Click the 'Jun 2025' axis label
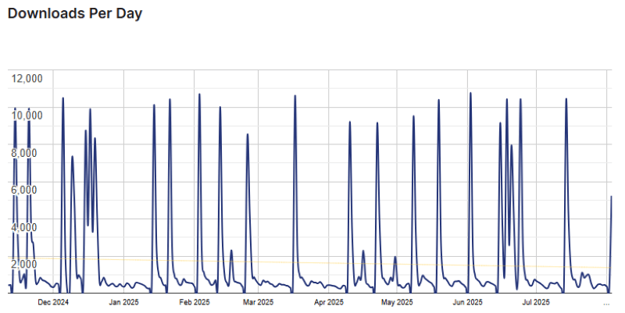The image size is (625, 313). (x=467, y=303)
